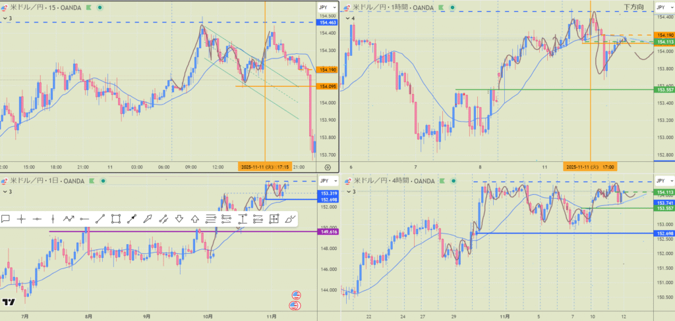This screenshot has width=675, height=321.
Task: Select the arrow-down marker tool
Action: coord(179,219)
